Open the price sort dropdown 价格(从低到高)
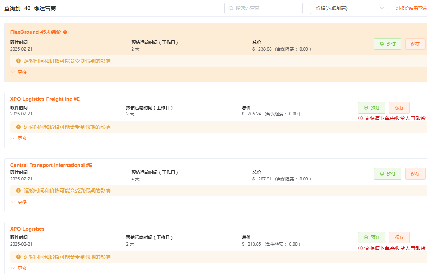The width and height of the screenshot is (427, 274). 349,8
